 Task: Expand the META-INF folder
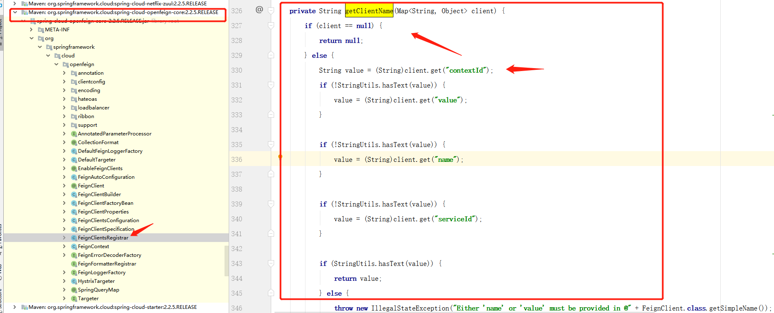point(31,30)
